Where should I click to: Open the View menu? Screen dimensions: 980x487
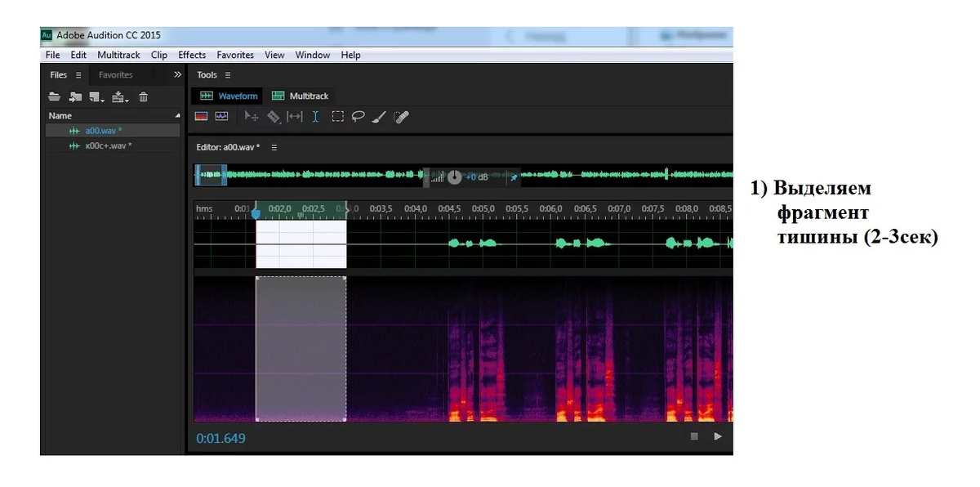click(x=274, y=56)
